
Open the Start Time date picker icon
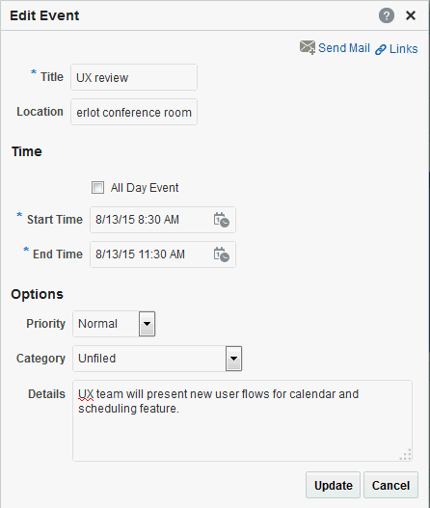tap(222, 220)
